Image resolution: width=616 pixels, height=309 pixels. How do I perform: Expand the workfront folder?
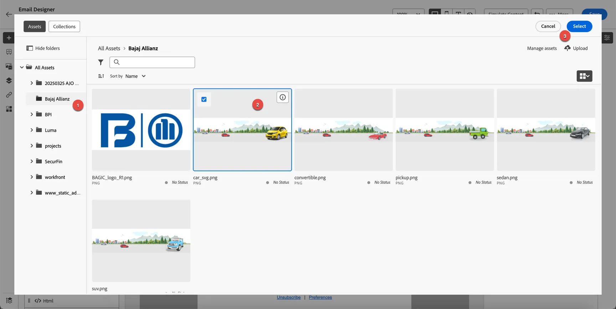coord(31,177)
